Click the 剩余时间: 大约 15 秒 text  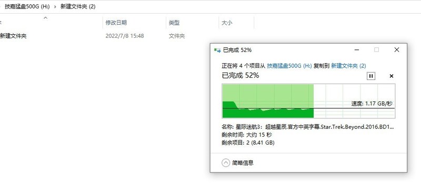tap(247, 135)
